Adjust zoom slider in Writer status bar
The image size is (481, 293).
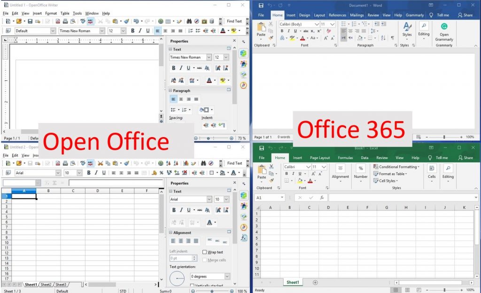[x=208, y=138]
